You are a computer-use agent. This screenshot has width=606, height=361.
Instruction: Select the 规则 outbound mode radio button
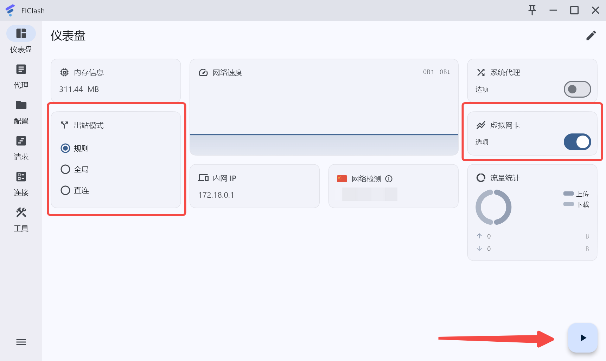[x=65, y=148]
